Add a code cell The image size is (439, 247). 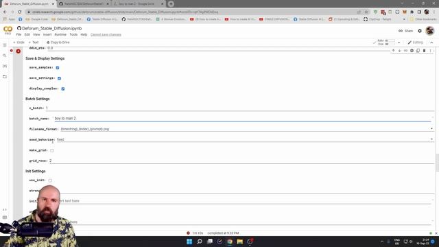click(19, 43)
